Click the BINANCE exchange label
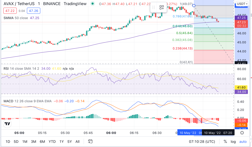The height and width of the screenshot is (147, 252). (52, 4)
